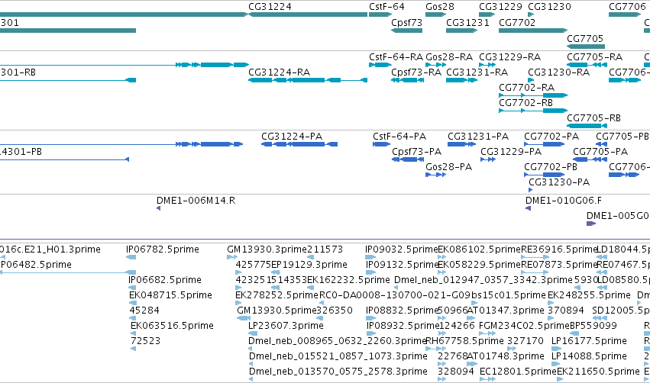Click the CstF-64-RA transcript label
The width and height of the screenshot is (650, 383).
pyautogui.click(x=396, y=56)
